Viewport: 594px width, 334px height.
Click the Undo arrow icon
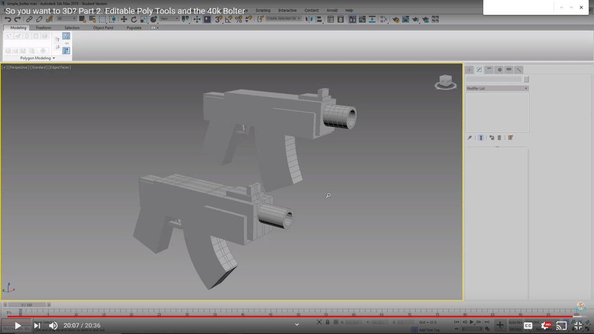click(x=7, y=19)
